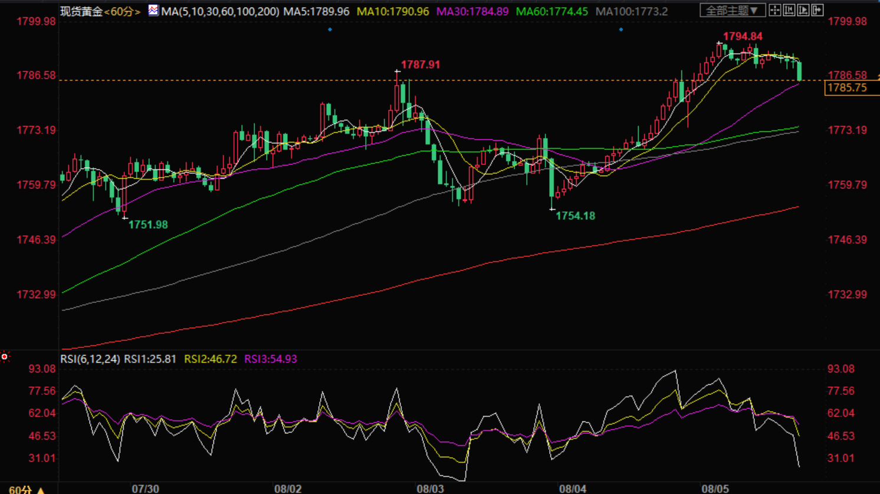Click the jump-to-start range icon

(789, 10)
